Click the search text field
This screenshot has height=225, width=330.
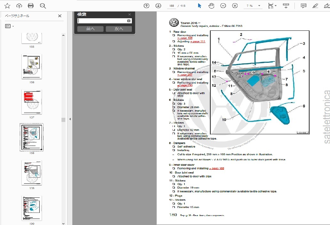coord(102,20)
